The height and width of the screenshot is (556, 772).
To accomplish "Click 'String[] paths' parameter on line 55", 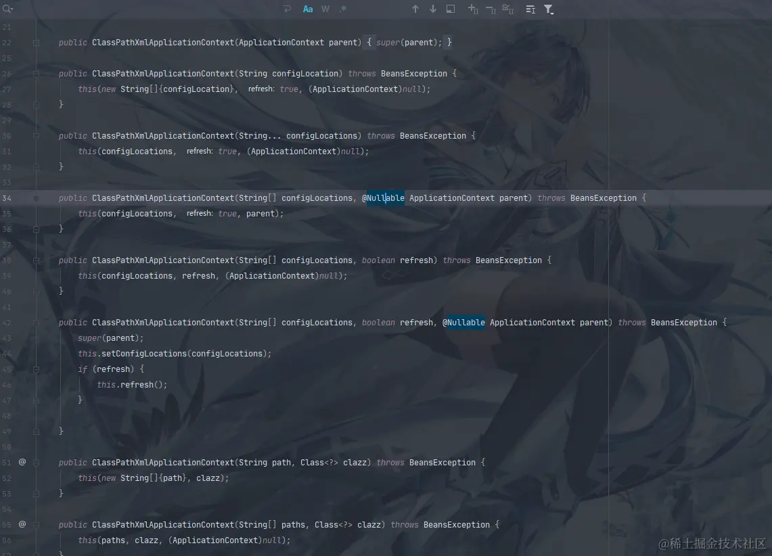I will pos(272,524).
